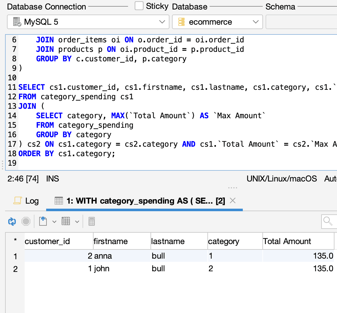
Task: Click the yellow ecommerce database icon
Action: click(x=181, y=22)
